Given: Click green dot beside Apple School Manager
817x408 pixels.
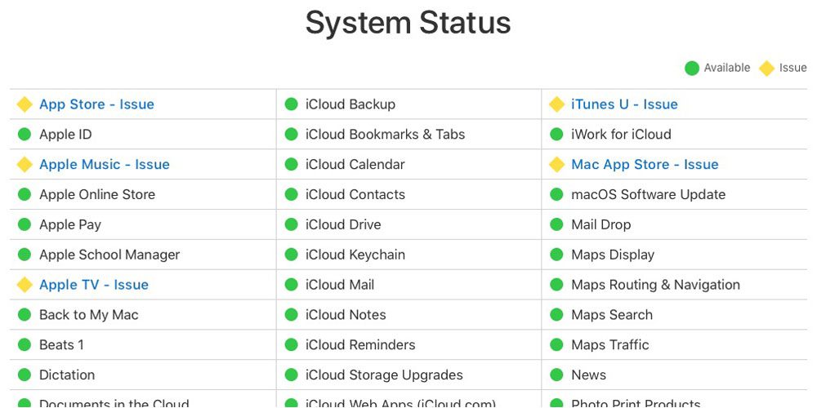Looking at the screenshot, I should point(25,255).
